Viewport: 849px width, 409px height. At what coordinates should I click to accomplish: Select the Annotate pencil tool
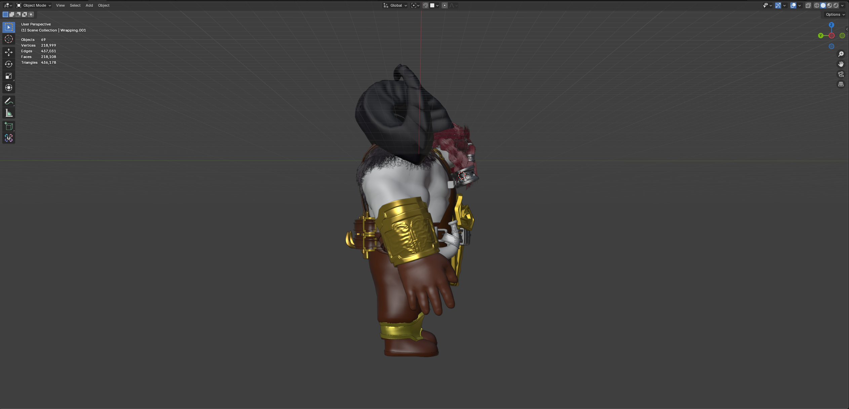9,101
